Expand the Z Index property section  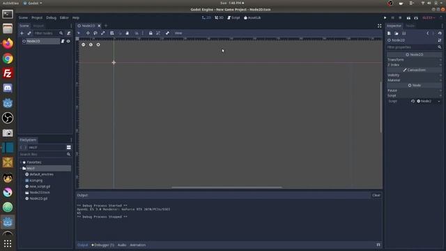415,65
